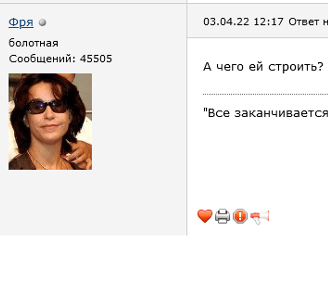This screenshot has height=303, width=328.
Task: Open the avatar photo of user Фря
Action: point(50,121)
